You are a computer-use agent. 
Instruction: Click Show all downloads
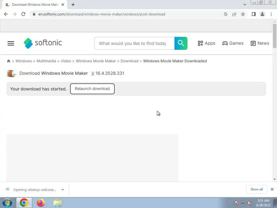256,189
